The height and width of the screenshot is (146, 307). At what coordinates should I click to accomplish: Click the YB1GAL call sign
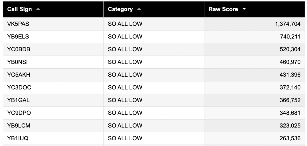(x=18, y=100)
